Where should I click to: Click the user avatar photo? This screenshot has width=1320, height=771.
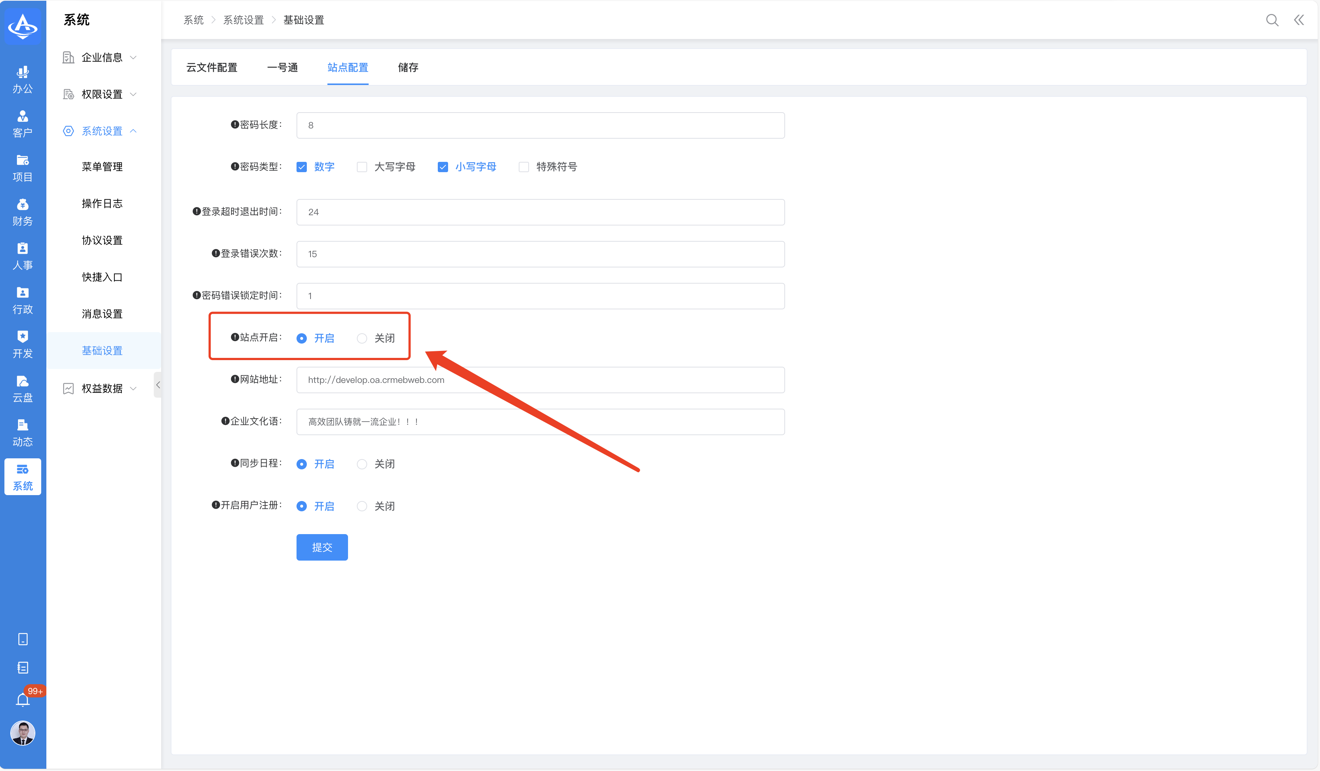(22, 732)
